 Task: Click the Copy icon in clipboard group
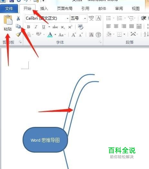(x=18, y=26)
